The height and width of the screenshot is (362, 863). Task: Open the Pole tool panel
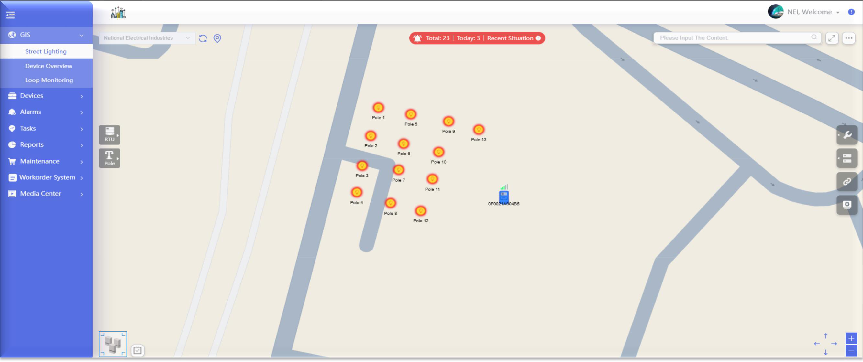click(110, 158)
